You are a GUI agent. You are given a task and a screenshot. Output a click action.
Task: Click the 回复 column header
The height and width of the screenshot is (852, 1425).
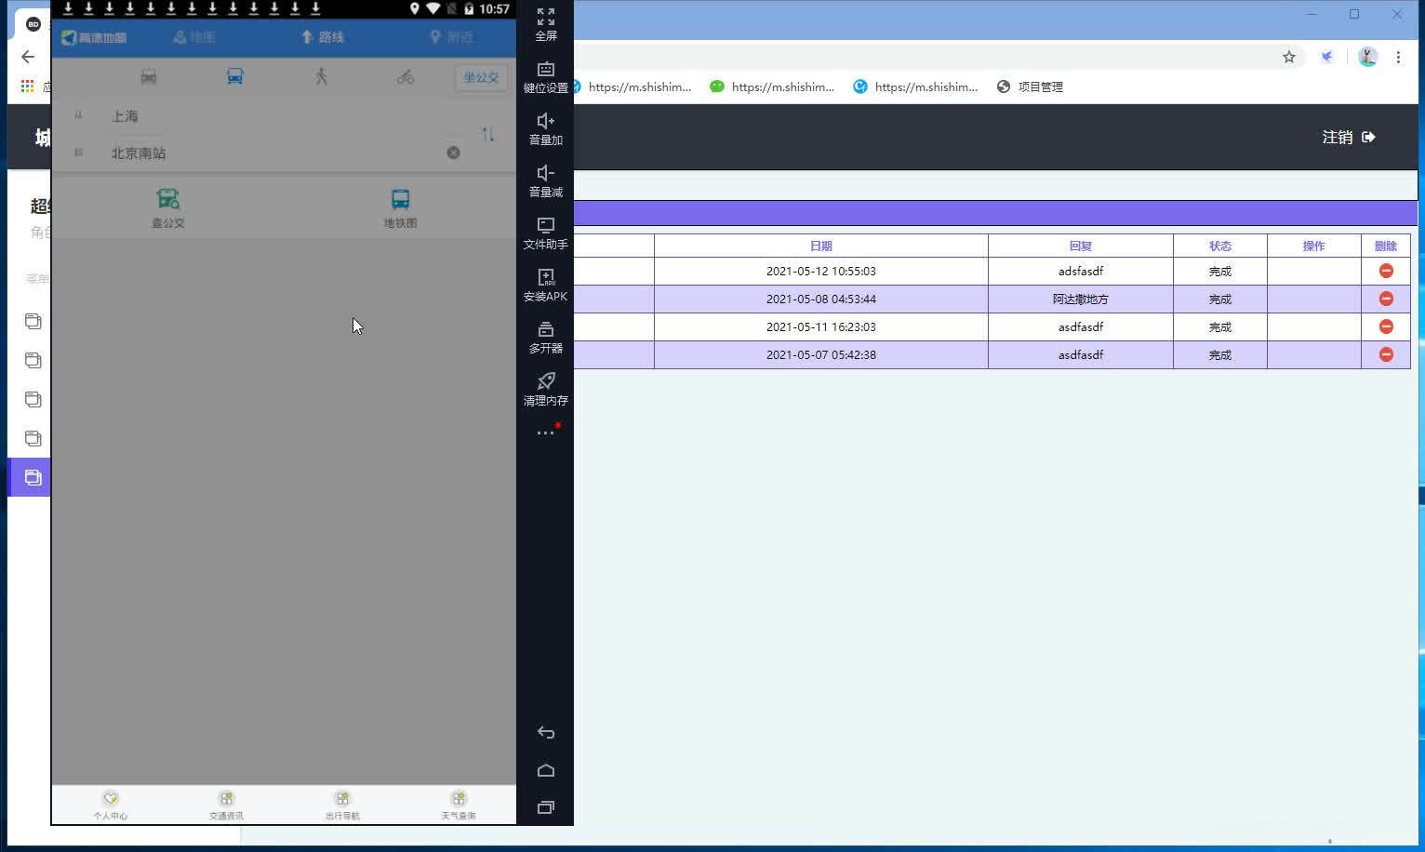1081,246
